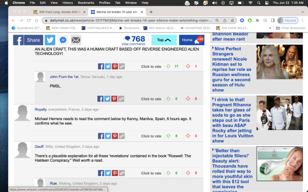
Task: Open the Profiles menu in the menu bar
Action: pos(104,3)
